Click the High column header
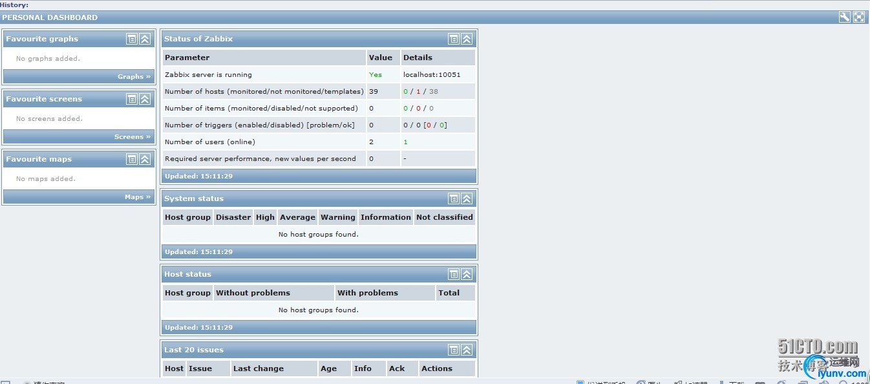The width and height of the screenshot is (870, 384). [x=265, y=217]
